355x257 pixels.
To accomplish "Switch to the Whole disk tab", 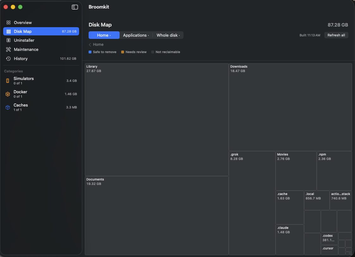I will point(168,35).
